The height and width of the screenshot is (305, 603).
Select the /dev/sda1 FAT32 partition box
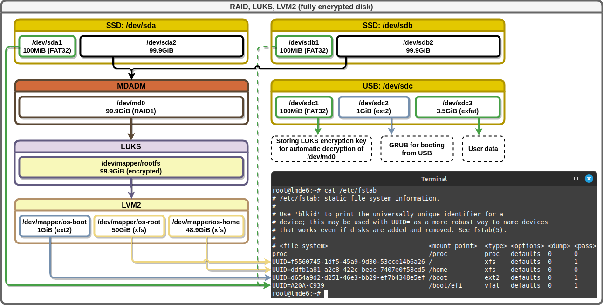[47, 46]
